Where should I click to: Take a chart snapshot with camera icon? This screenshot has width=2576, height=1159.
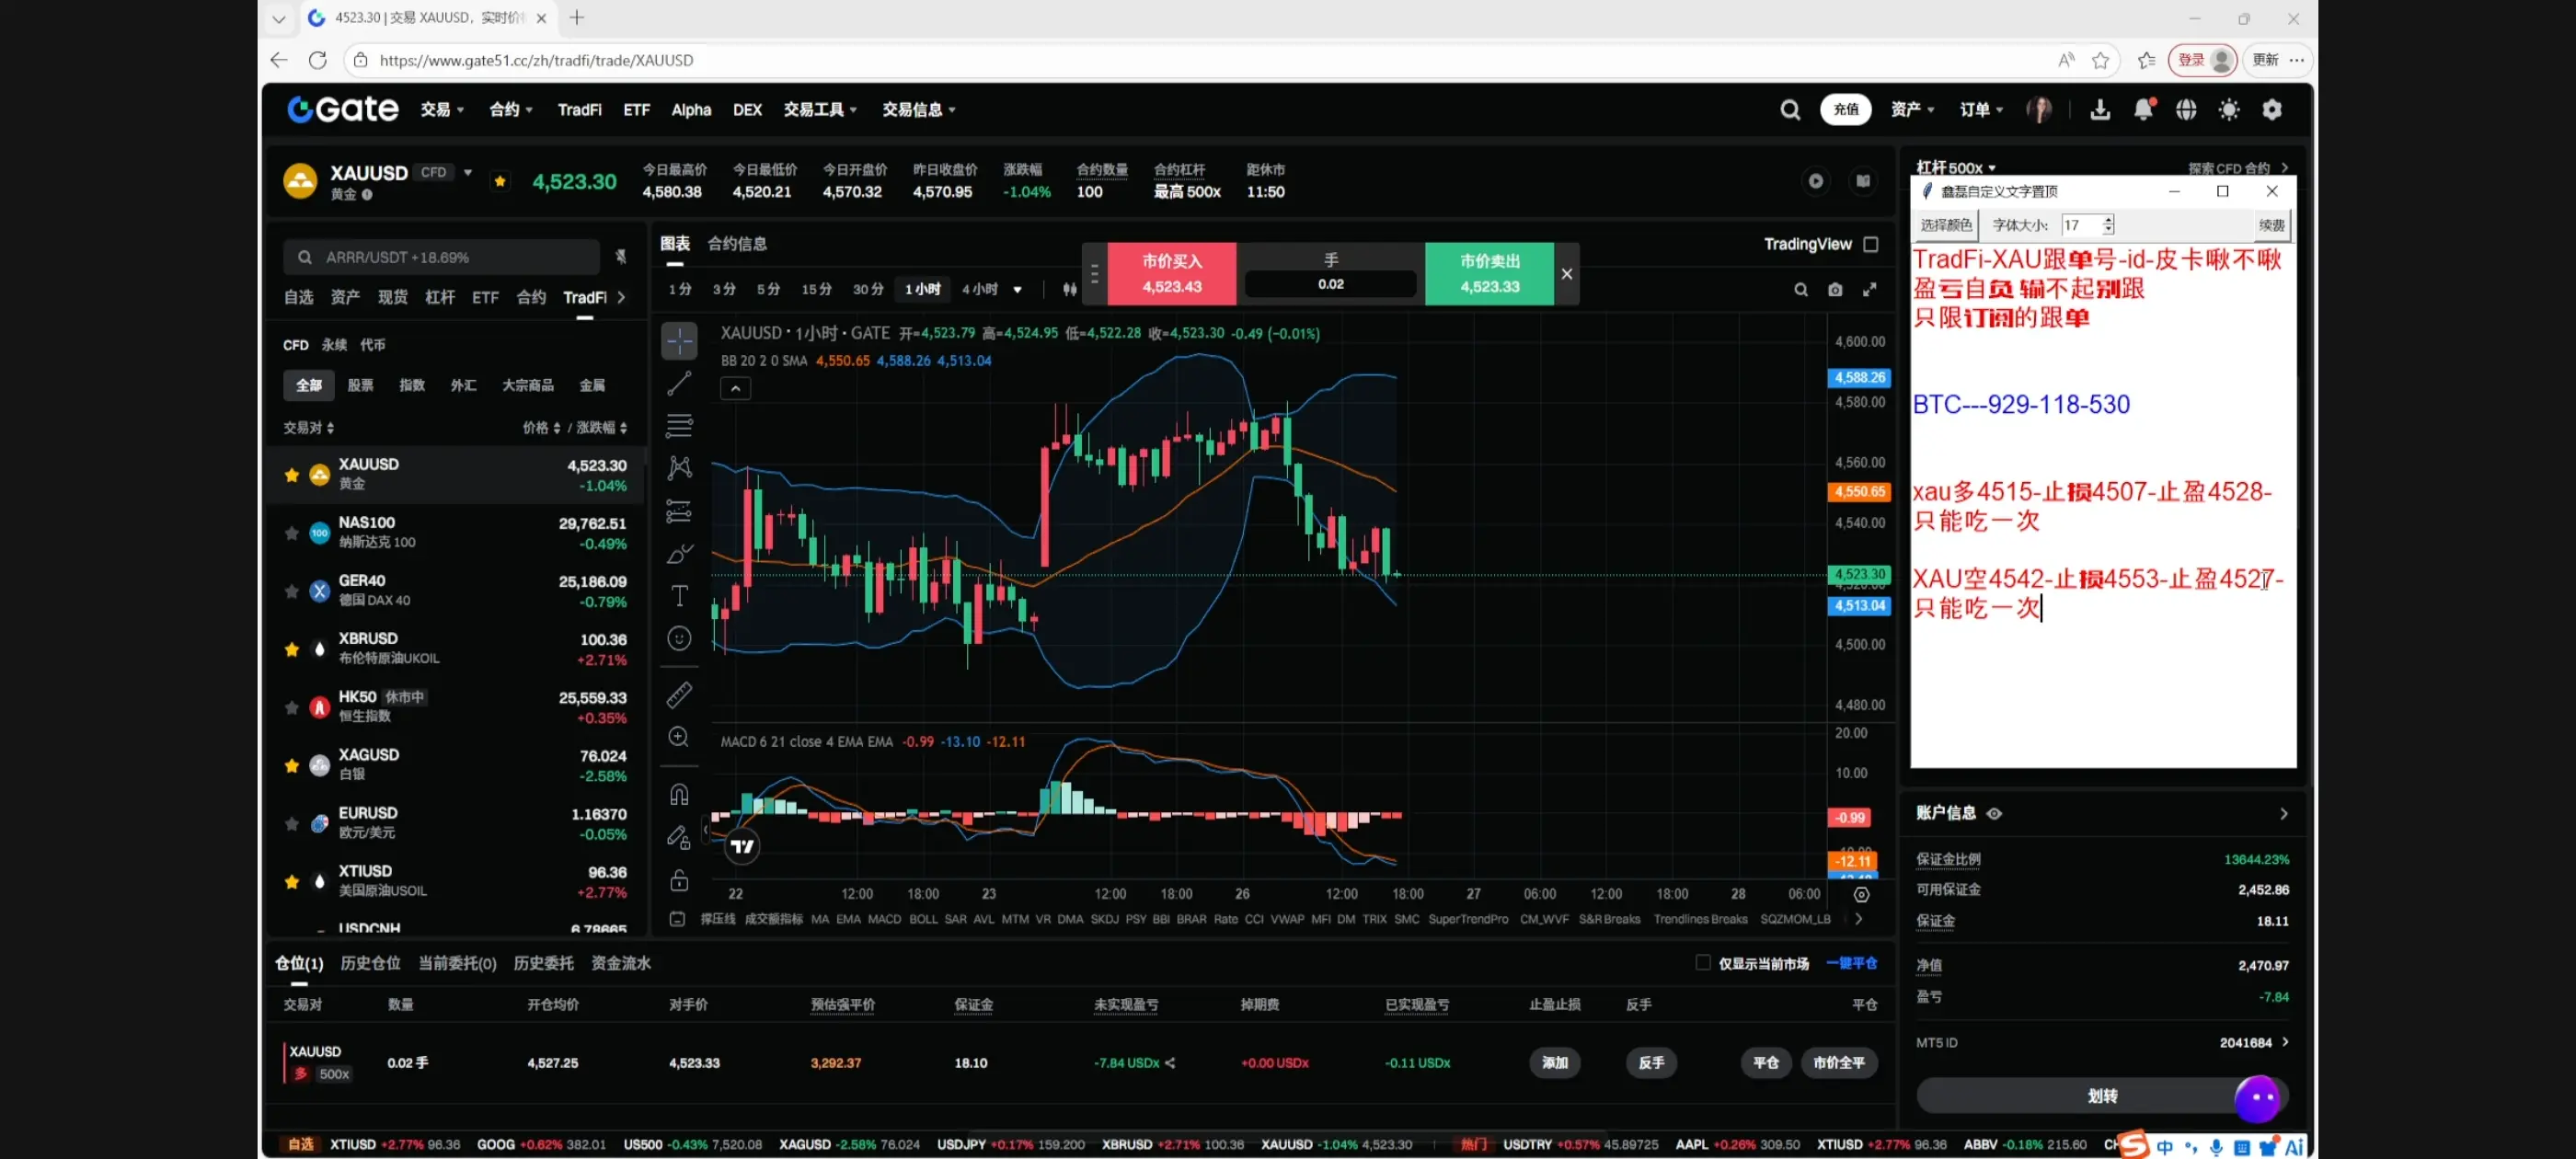pos(1835,290)
